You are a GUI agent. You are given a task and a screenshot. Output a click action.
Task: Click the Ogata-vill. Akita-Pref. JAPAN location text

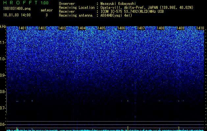point(147,8)
